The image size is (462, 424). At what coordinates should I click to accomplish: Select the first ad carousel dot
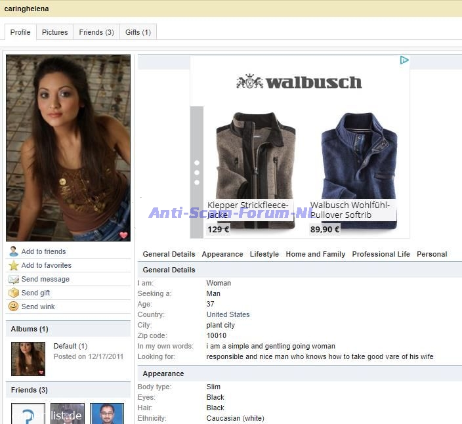click(197, 162)
